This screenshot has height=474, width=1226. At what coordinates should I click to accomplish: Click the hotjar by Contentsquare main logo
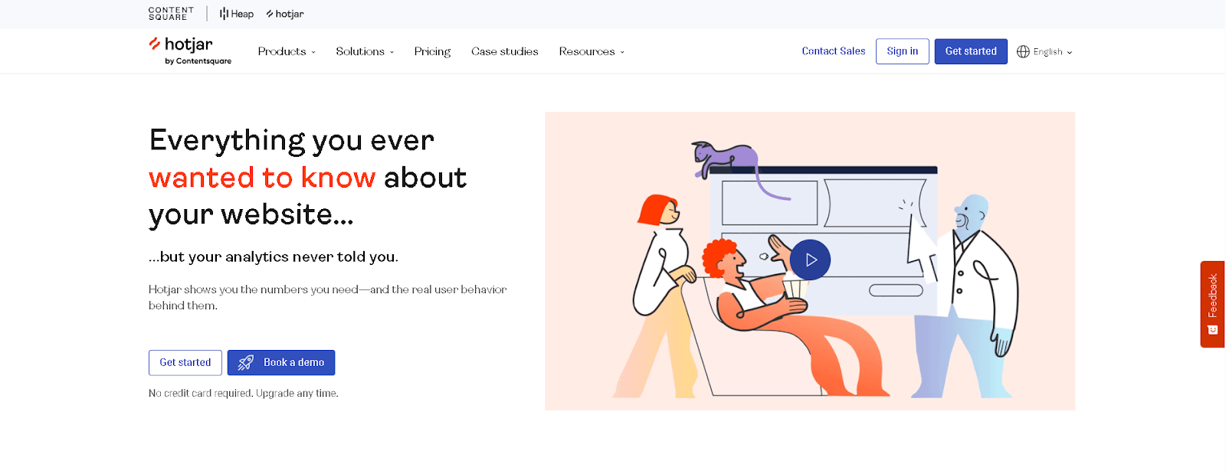coord(190,51)
